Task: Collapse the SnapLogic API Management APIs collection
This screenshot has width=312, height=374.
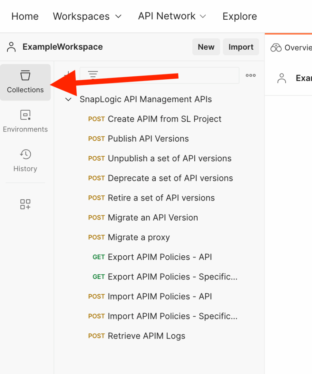Action: [x=68, y=99]
